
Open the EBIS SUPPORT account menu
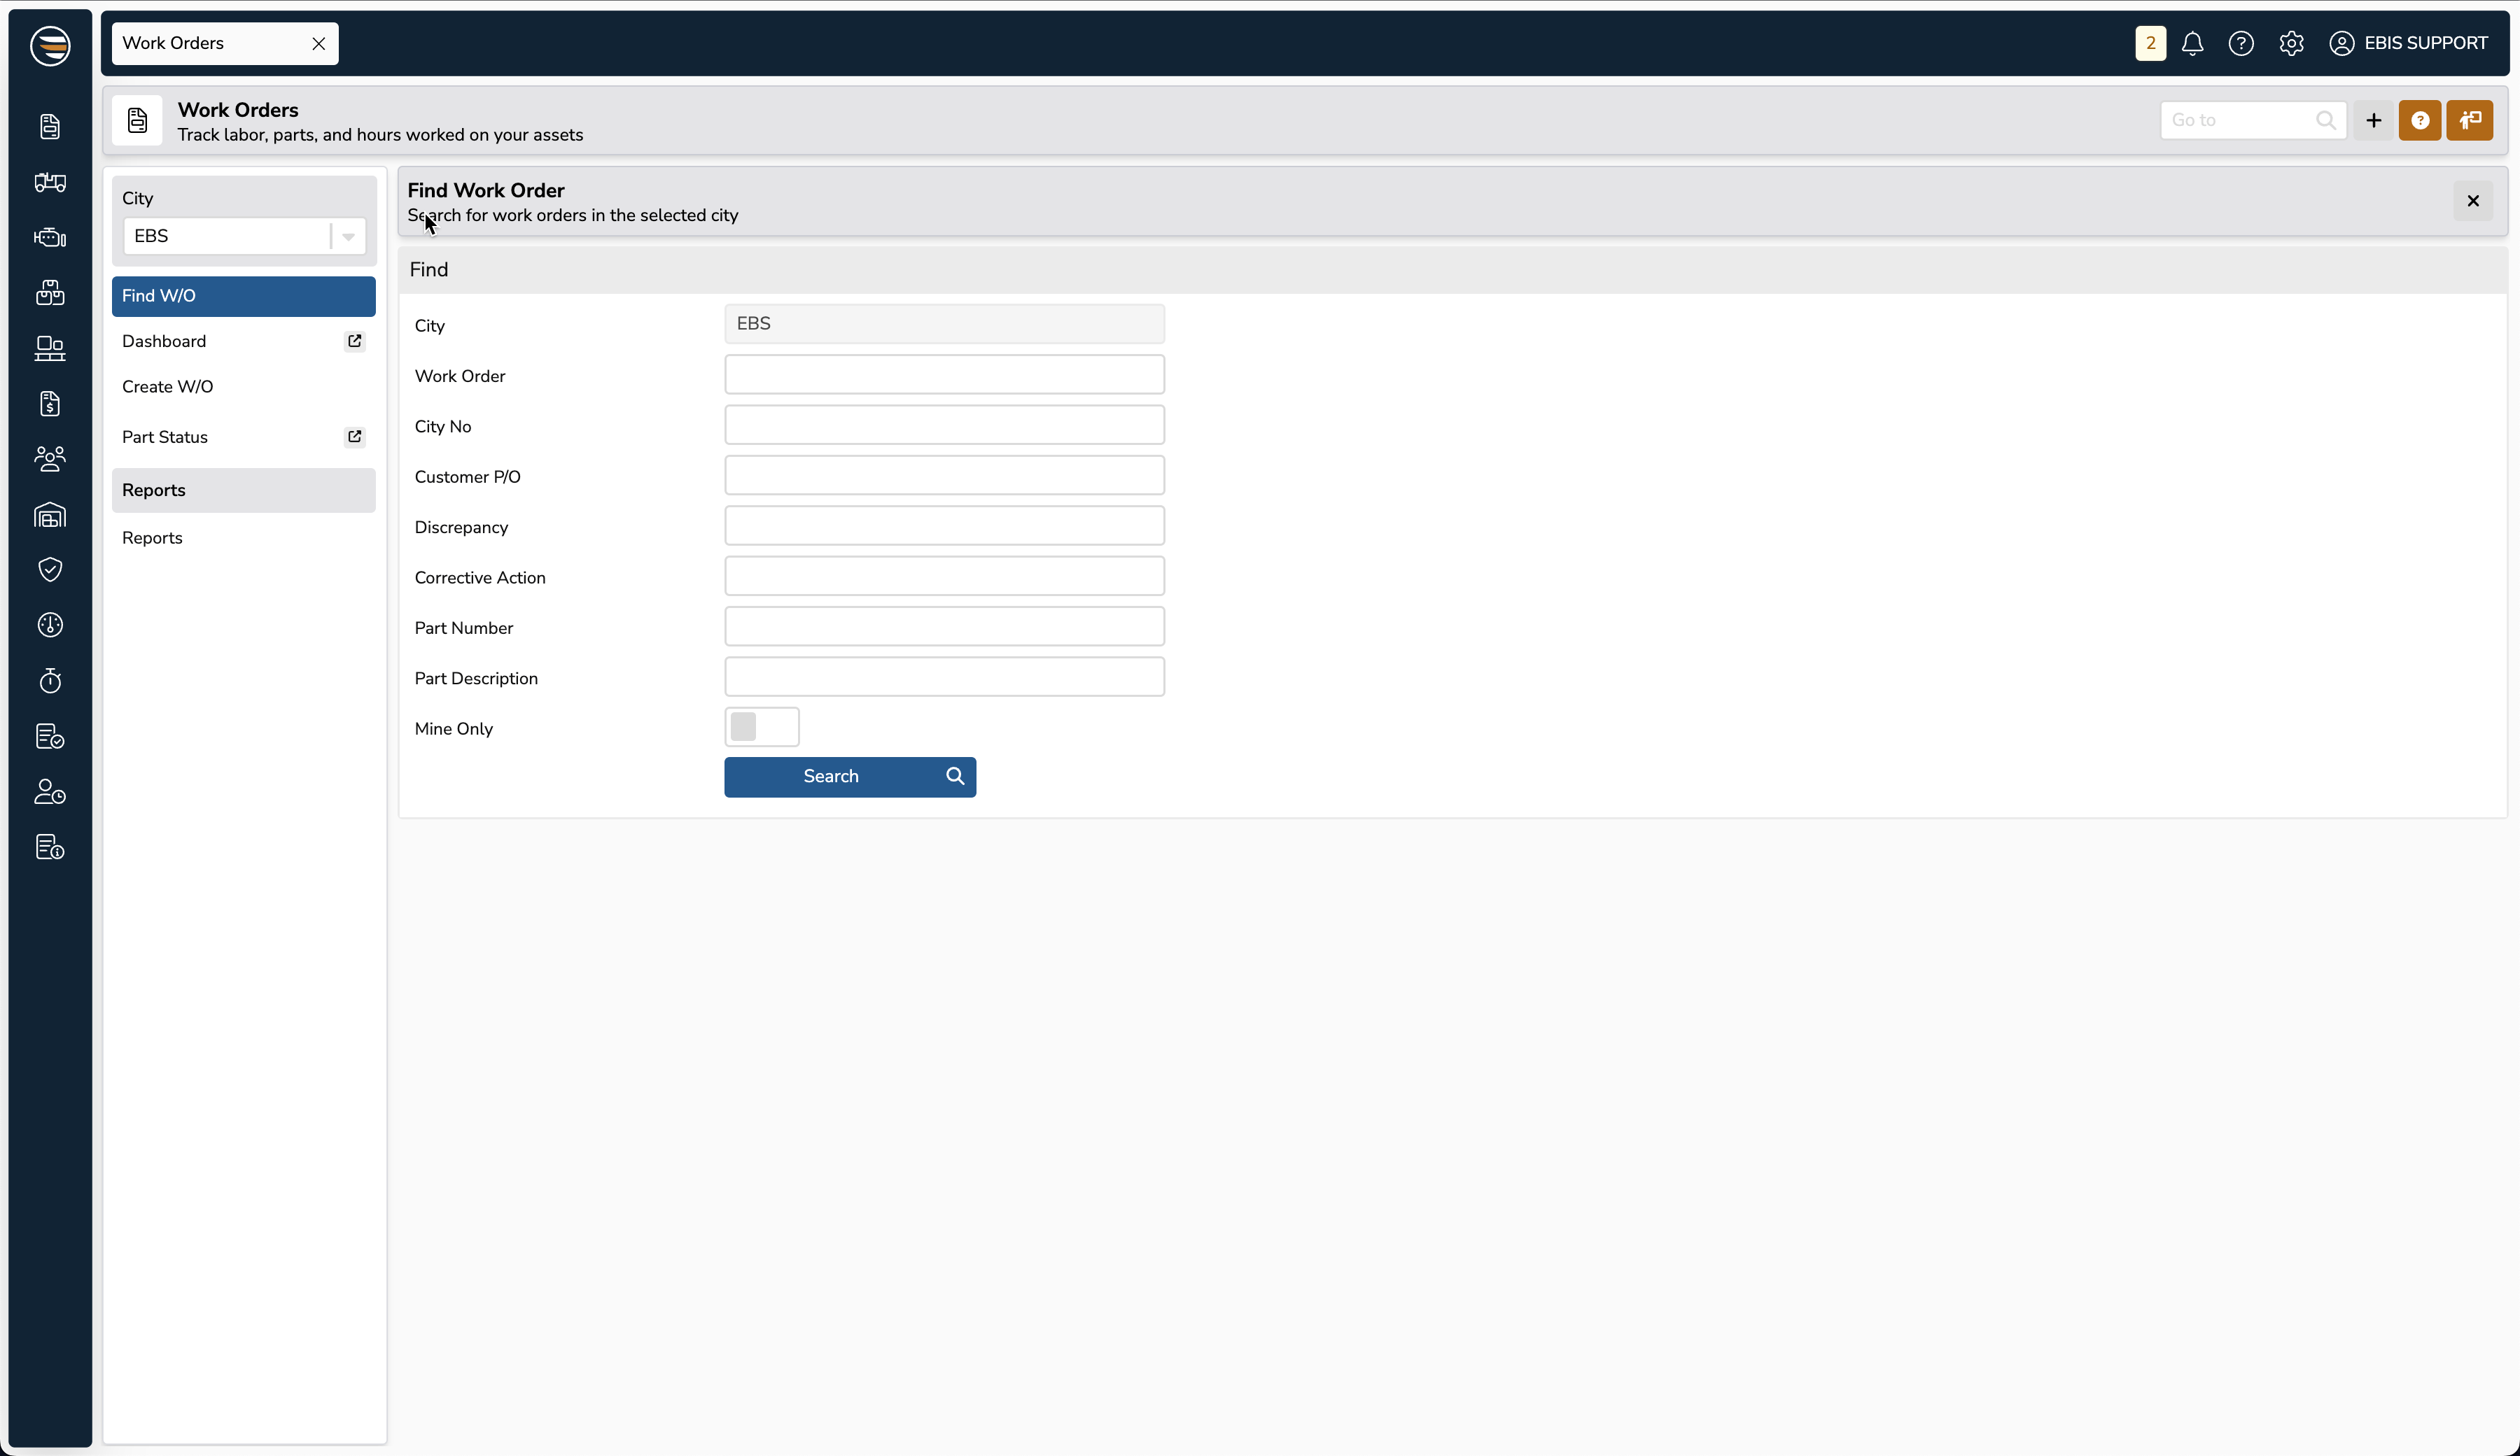click(2410, 43)
